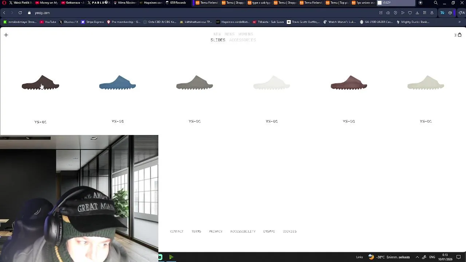Open the maroon YS-01 slide product
The image size is (466, 262).
pyautogui.click(x=349, y=83)
